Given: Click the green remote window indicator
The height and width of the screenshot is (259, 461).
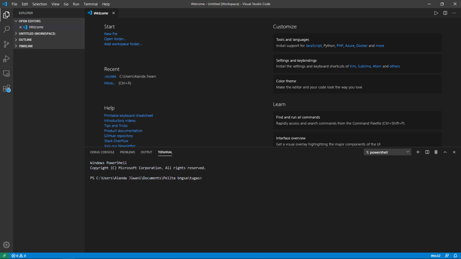Looking at the screenshot, I should tap(4, 256).
